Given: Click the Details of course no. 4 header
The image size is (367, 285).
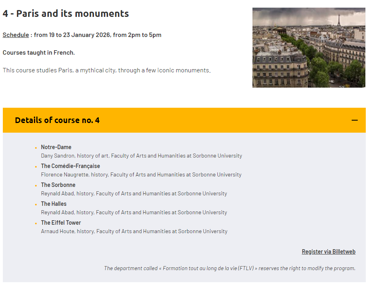Looking at the screenshot, I should click(x=184, y=120).
